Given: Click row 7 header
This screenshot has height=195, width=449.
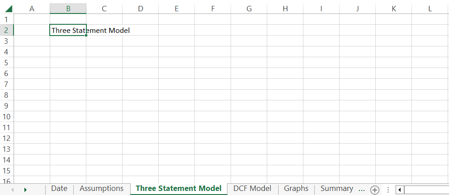Looking at the screenshot, I should coord(6,84).
